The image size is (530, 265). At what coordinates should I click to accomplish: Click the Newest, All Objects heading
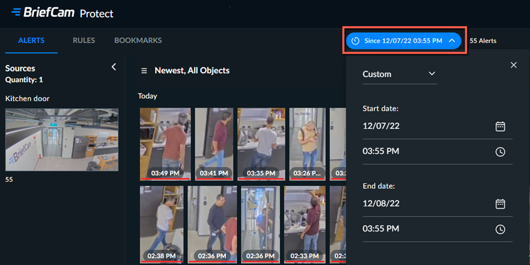[192, 70]
